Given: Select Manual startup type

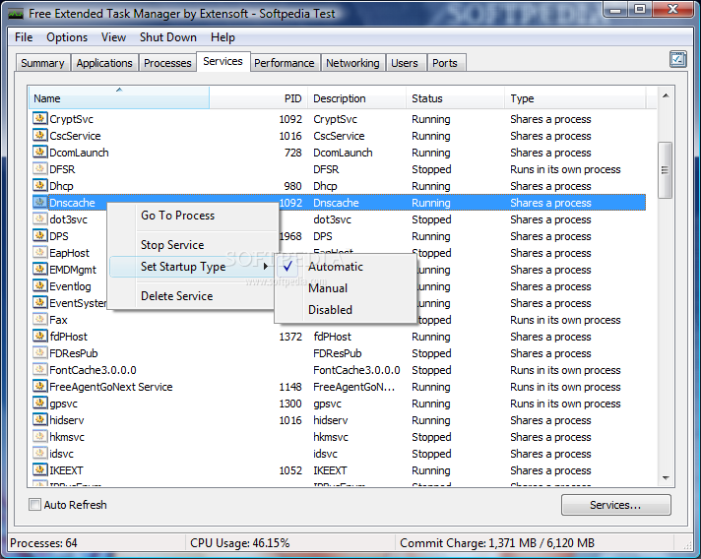Looking at the screenshot, I should coord(345,288).
